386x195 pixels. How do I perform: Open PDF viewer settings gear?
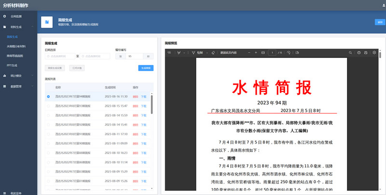pyautogui.click(x=374, y=53)
